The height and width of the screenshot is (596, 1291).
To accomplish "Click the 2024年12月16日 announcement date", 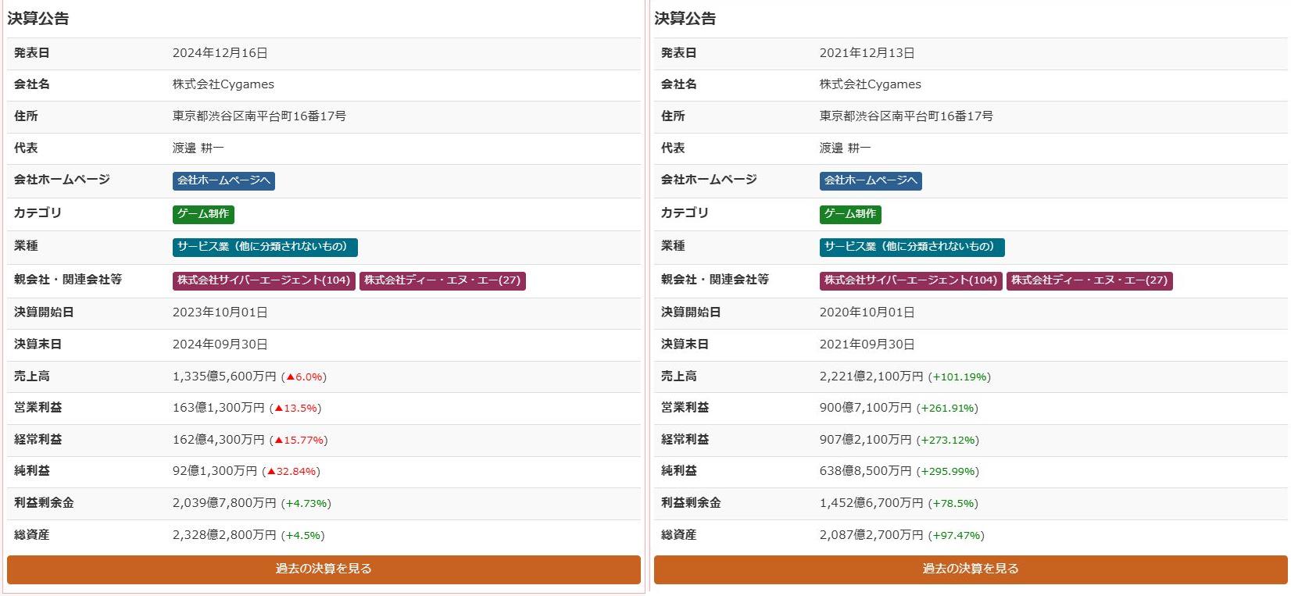I will [220, 53].
